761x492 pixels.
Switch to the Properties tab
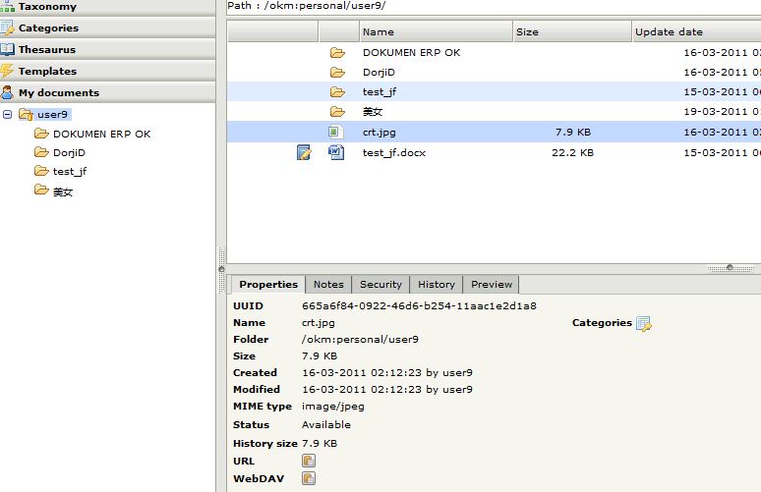[268, 285]
